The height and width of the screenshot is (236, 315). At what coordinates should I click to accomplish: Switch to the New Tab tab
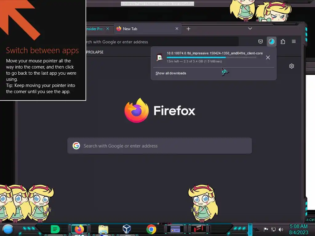pos(148,29)
